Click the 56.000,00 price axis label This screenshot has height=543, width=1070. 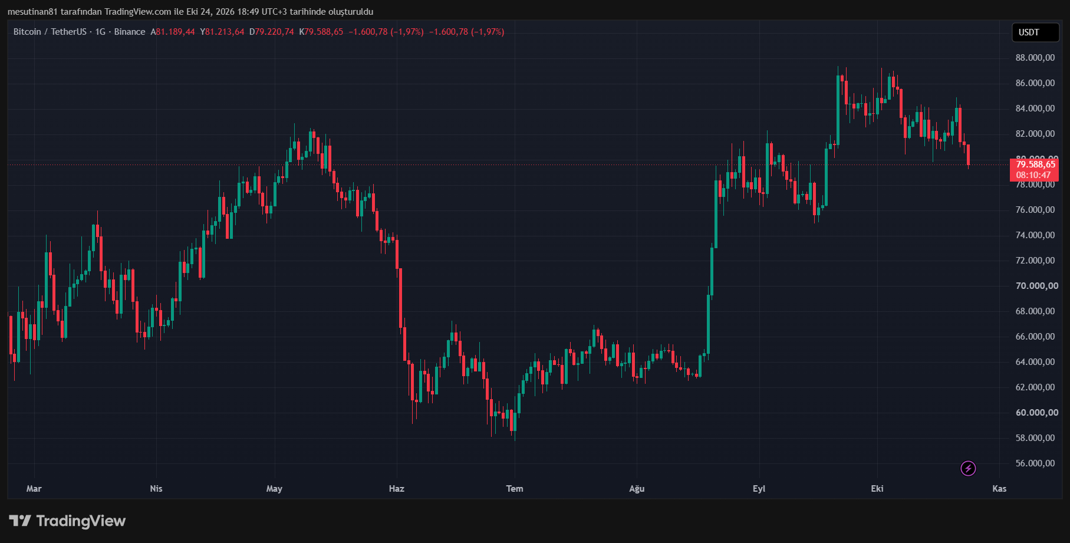[1035, 463]
